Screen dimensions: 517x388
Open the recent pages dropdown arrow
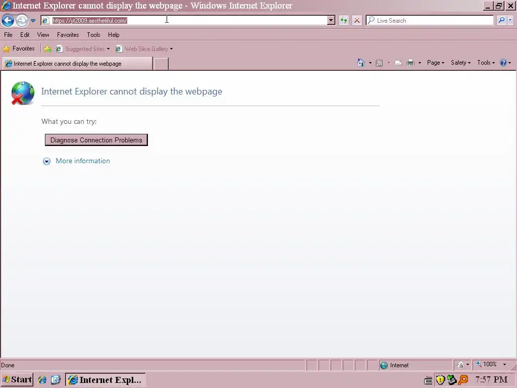tap(33, 20)
